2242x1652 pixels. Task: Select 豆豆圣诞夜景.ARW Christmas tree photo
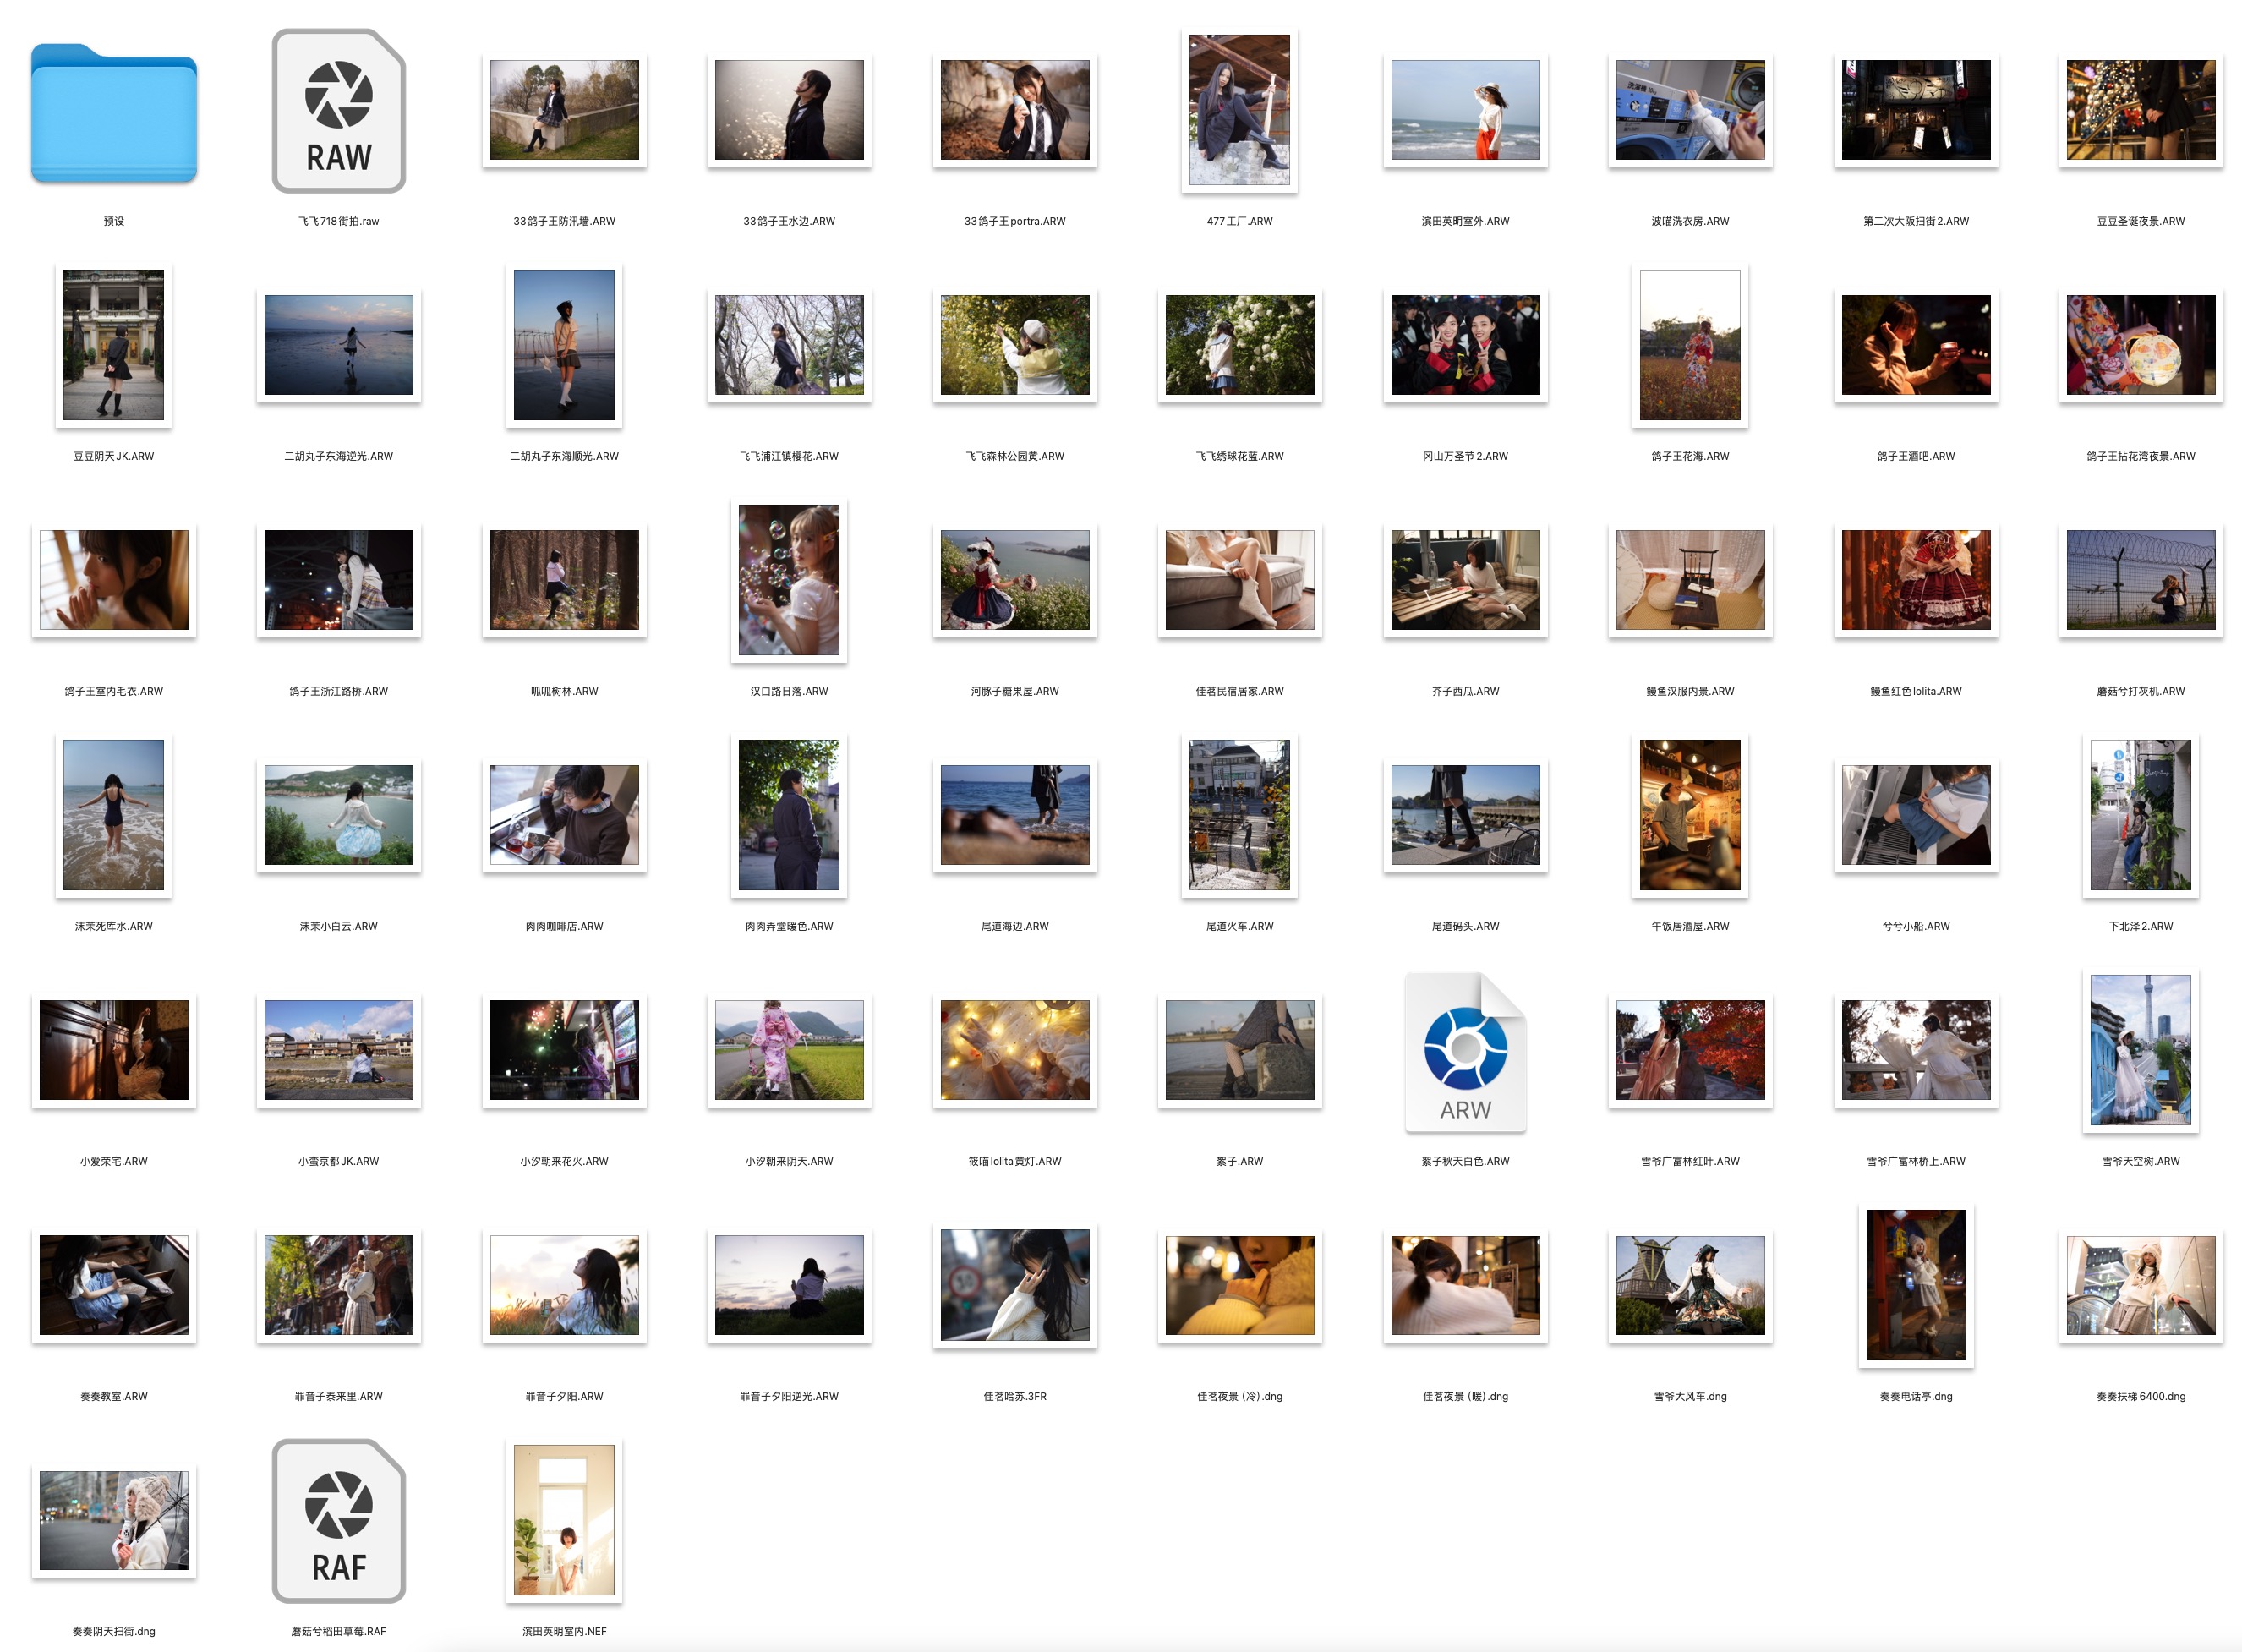[x=2140, y=110]
